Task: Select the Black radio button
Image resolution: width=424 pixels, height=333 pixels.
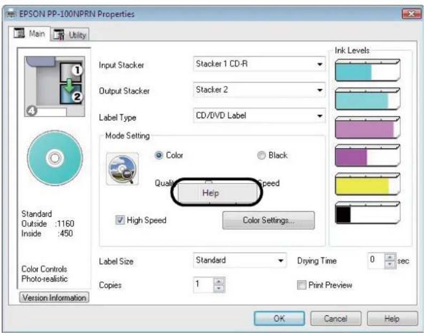Action: (261, 156)
